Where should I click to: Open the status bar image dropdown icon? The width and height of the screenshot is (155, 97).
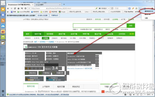click(x=126, y=95)
